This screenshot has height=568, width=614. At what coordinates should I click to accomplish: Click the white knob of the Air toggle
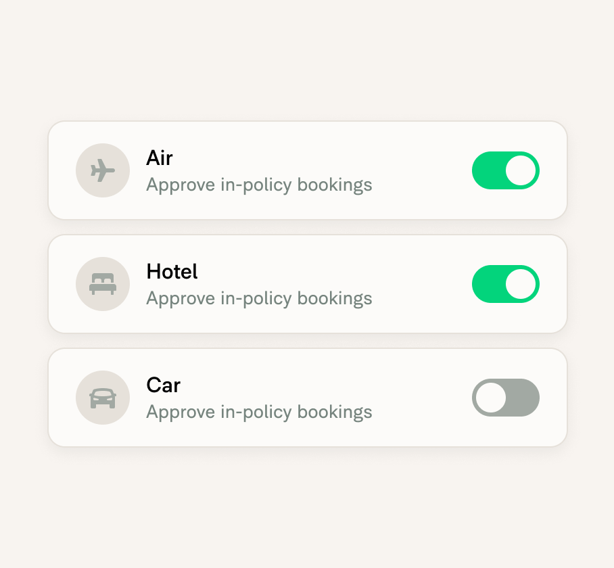(x=521, y=170)
